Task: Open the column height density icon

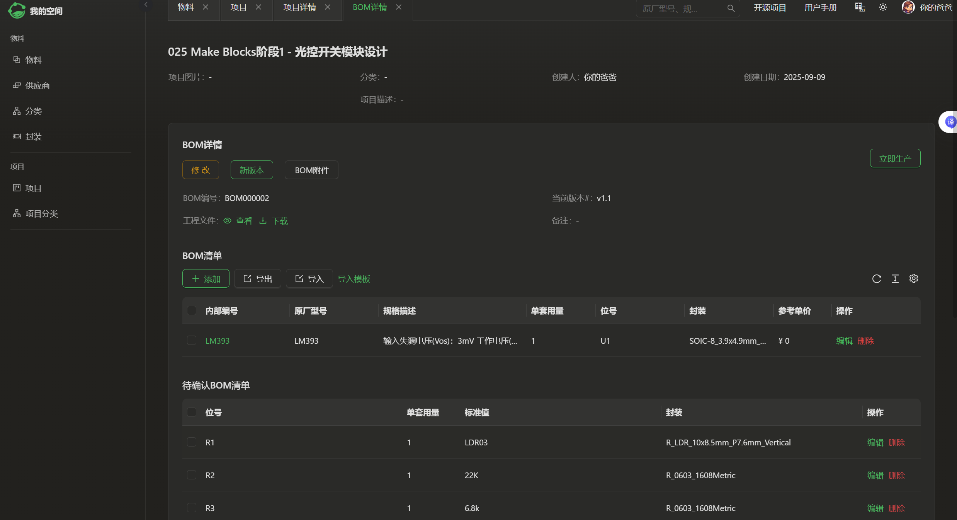Action: click(895, 279)
